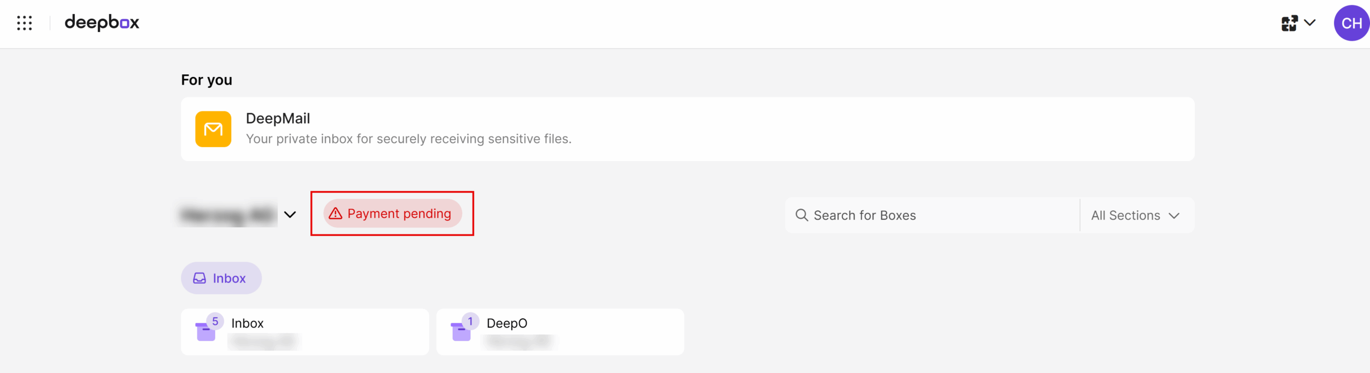Open the DeepO box card
This screenshot has width=1370, height=373.
coord(560,332)
